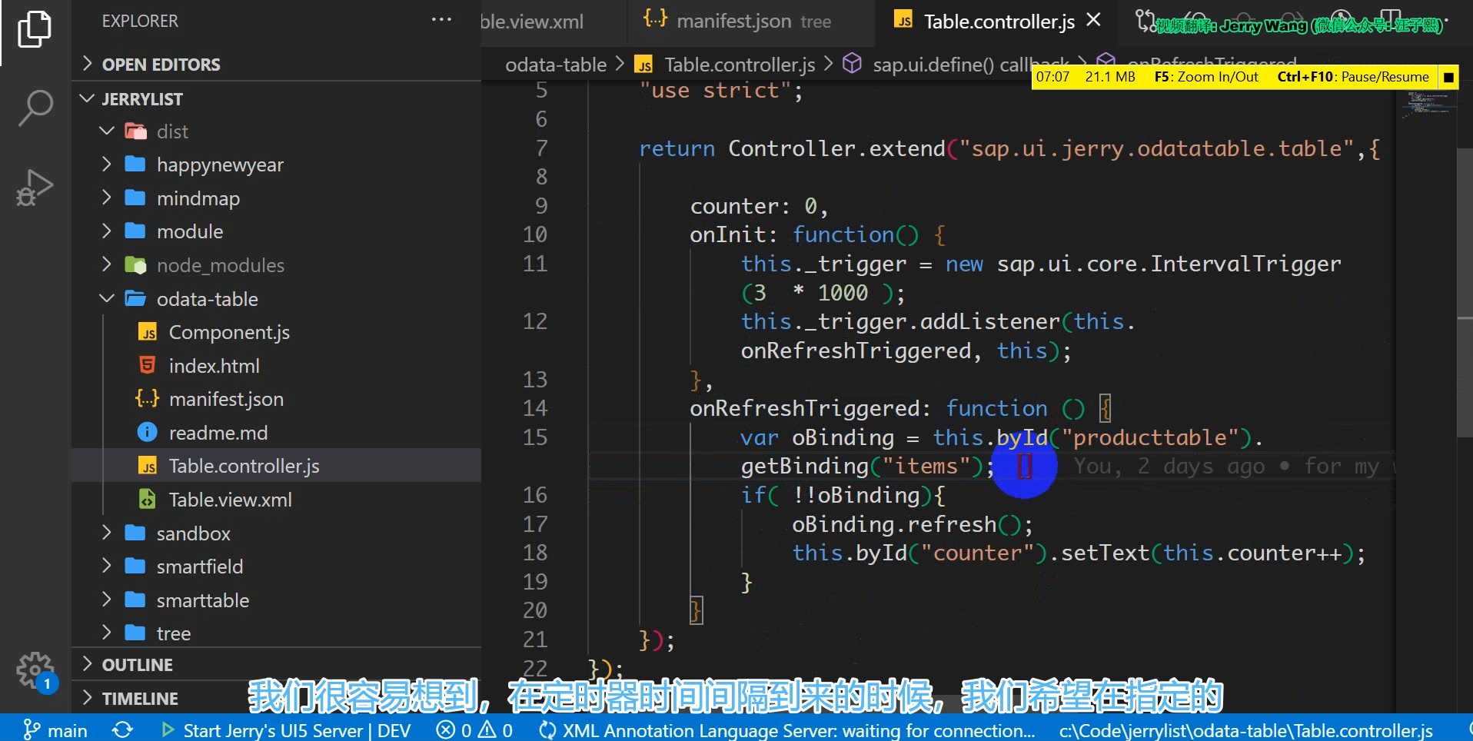Click the errors count icon in status bar
This screenshot has width=1473, height=741.
445,729
